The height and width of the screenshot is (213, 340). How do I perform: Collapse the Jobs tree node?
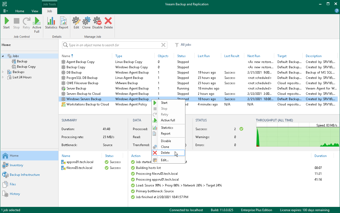click(3, 56)
